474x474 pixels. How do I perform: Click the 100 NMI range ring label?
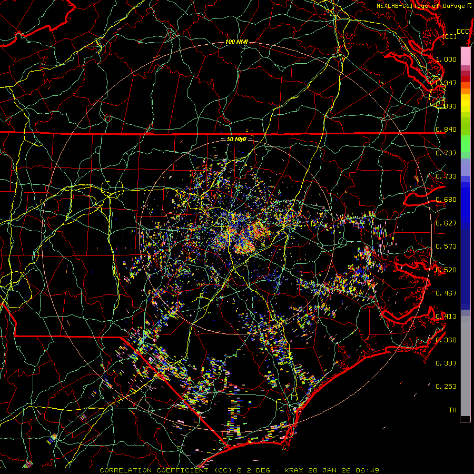(236, 42)
